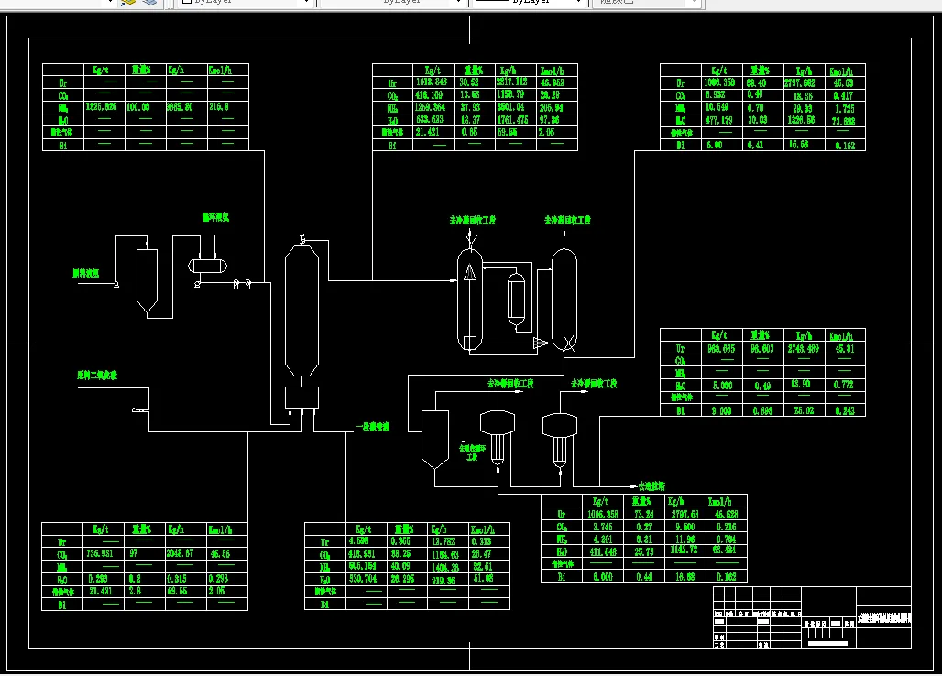Click cell '63.484' in bottom right table

click(726, 550)
